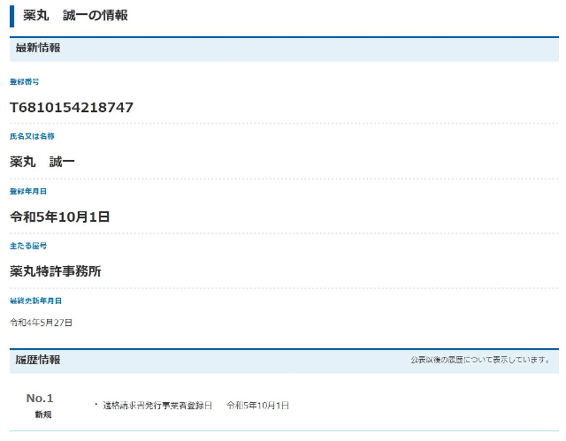
Task: Click the page title 薬丸 誠一の情報
Action: coord(75,15)
